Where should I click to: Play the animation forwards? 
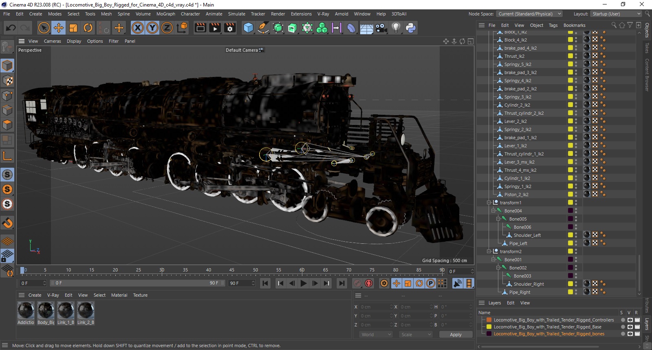[303, 283]
